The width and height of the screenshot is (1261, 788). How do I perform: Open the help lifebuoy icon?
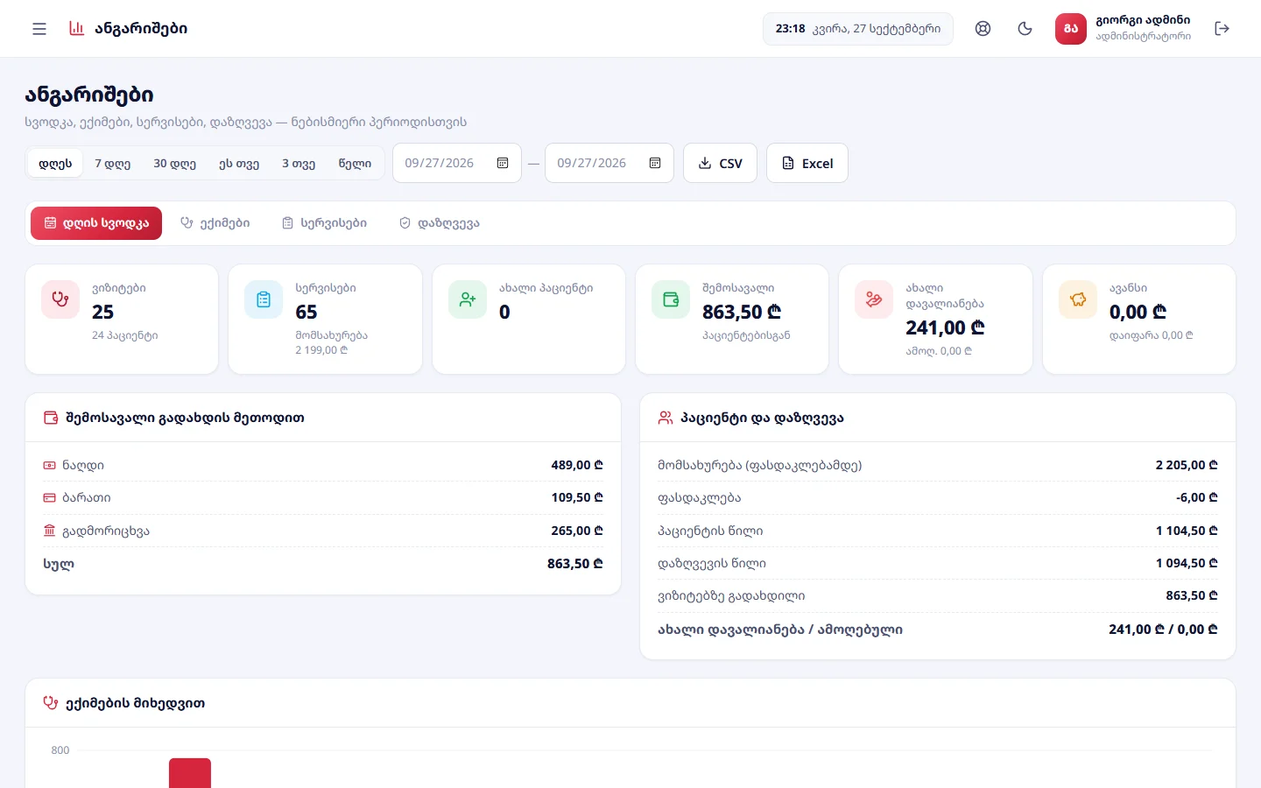(x=983, y=29)
